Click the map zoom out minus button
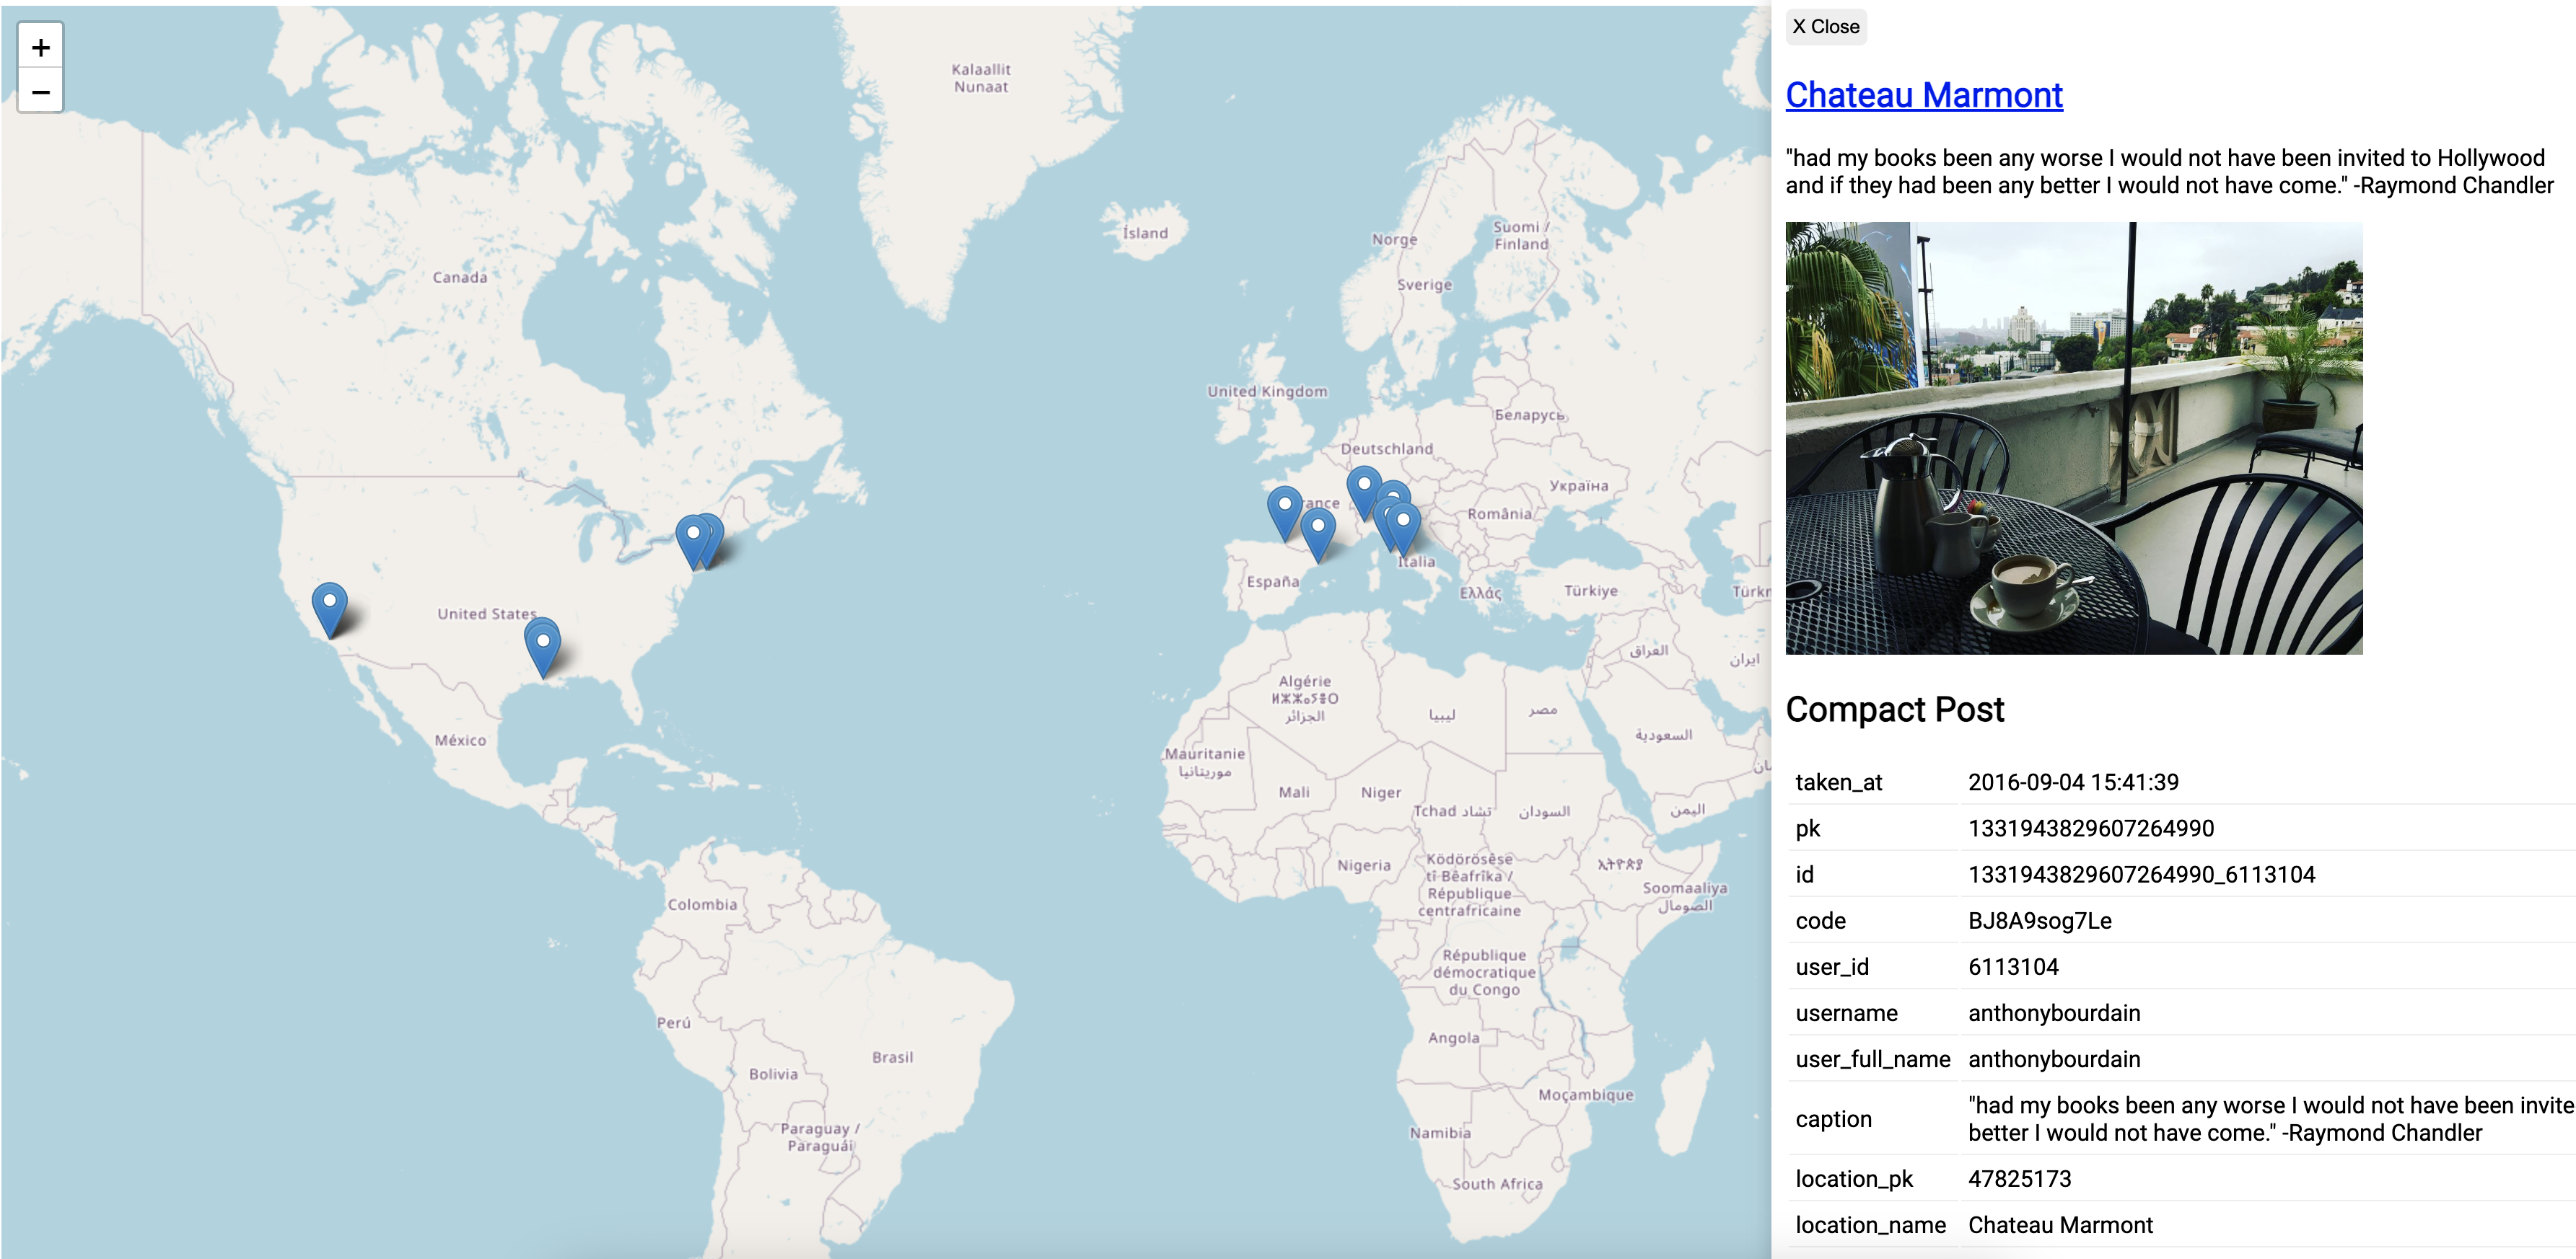 (41, 92)
